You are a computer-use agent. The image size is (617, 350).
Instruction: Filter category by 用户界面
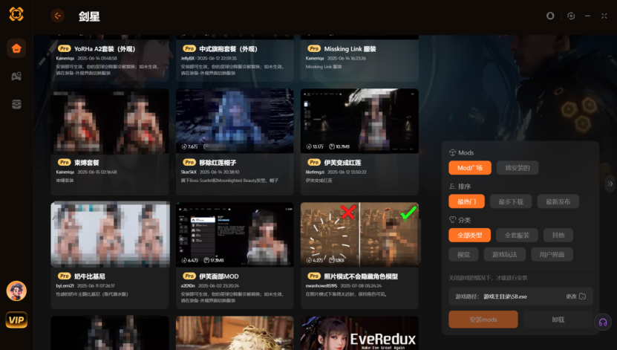tap(552, 254)
